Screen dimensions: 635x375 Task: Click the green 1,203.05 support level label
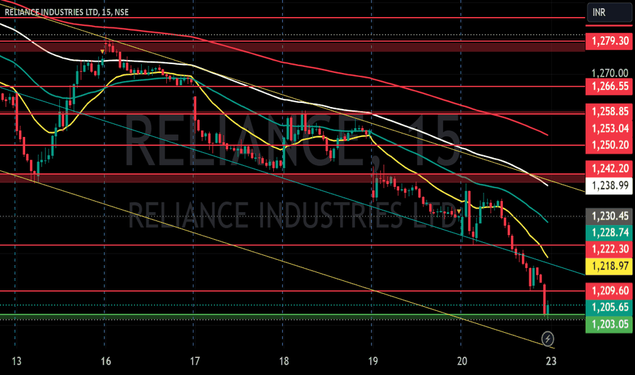[610, 324]
